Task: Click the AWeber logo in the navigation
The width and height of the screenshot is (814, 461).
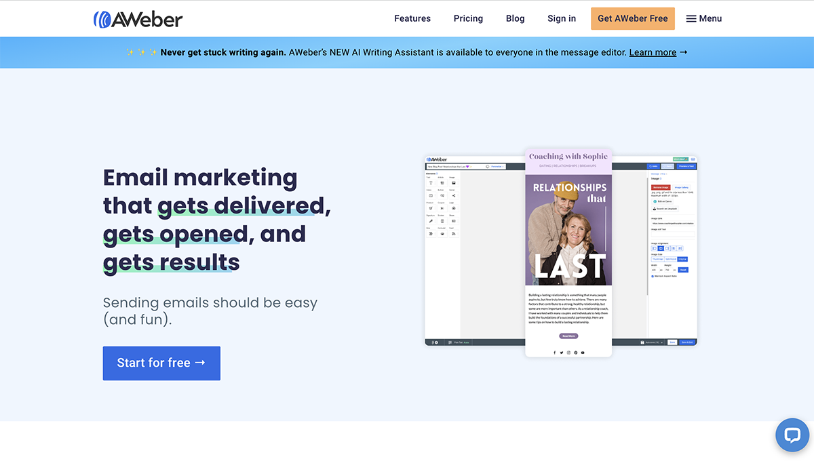Action: point(138,18)
